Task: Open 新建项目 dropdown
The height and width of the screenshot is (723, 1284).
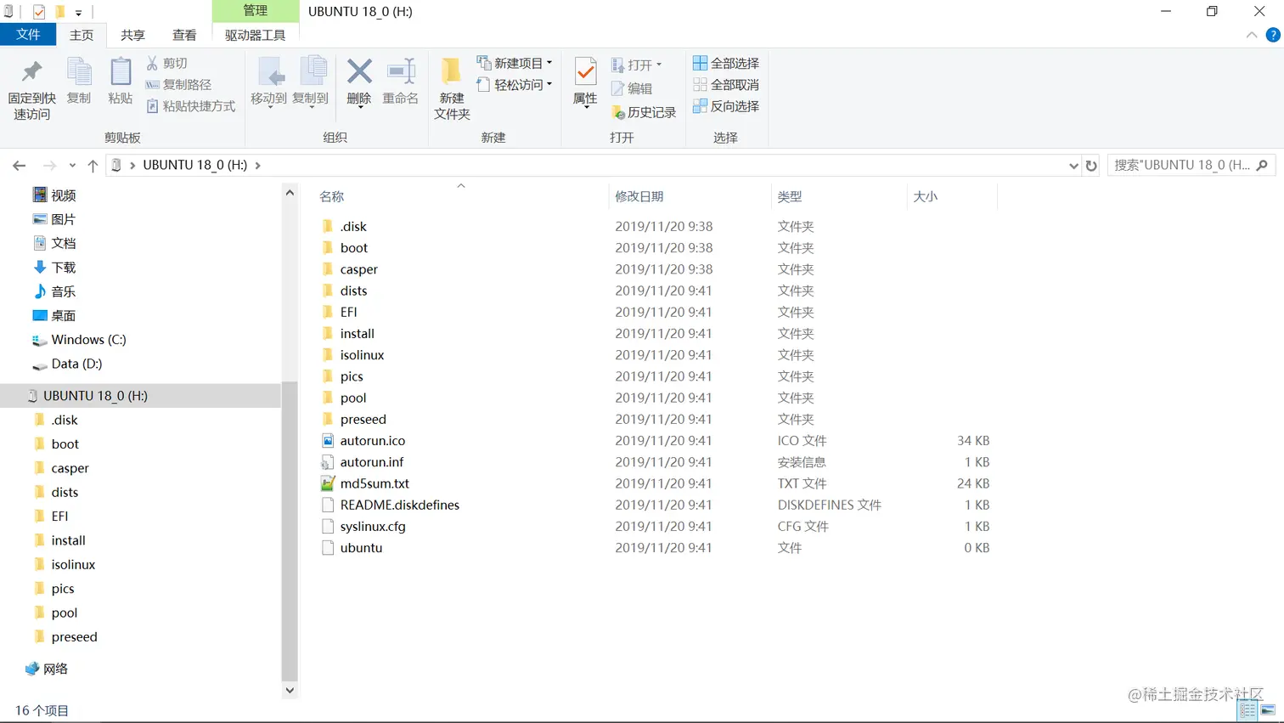Action: pyautogui.click(x=515, y=63)
